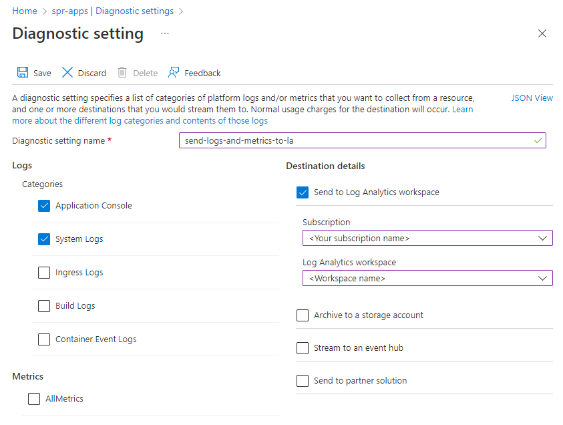Click the Save floppy disk icon

point(23,73)
